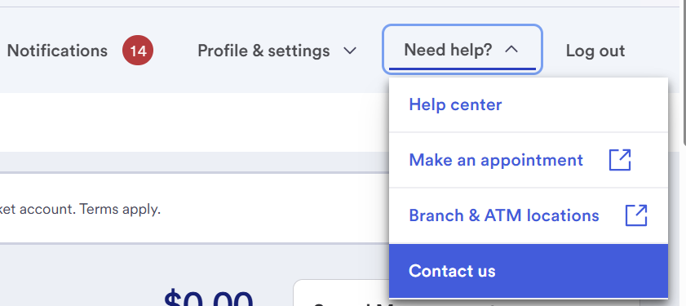The width and height of the screenshot is (686, 306).
Task: Click the red 14 notifications badge
Action: pos(138,51)
